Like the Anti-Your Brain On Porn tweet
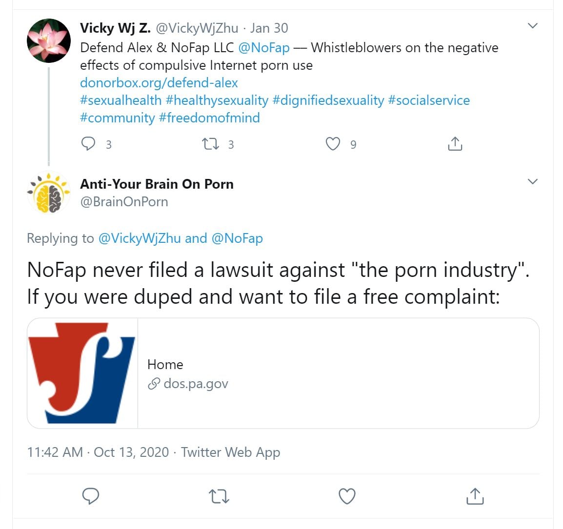The image size is (563, 529). pos(347,496)
